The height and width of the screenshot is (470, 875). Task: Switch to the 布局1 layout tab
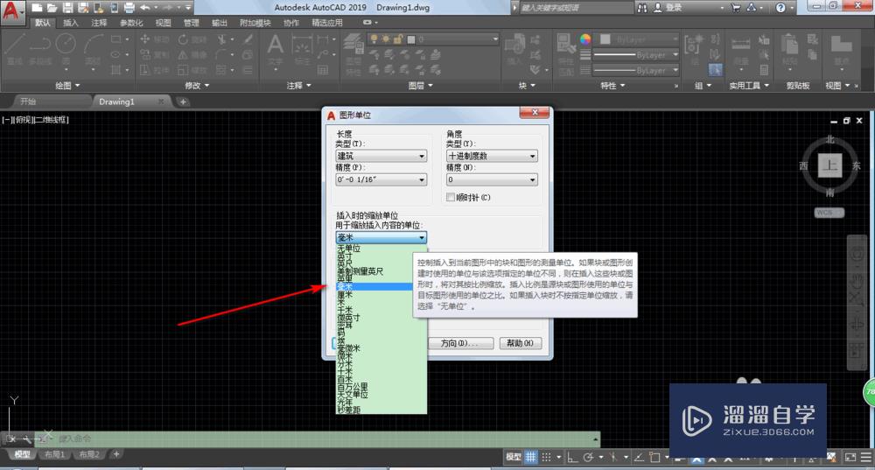(x=54, y=454)
